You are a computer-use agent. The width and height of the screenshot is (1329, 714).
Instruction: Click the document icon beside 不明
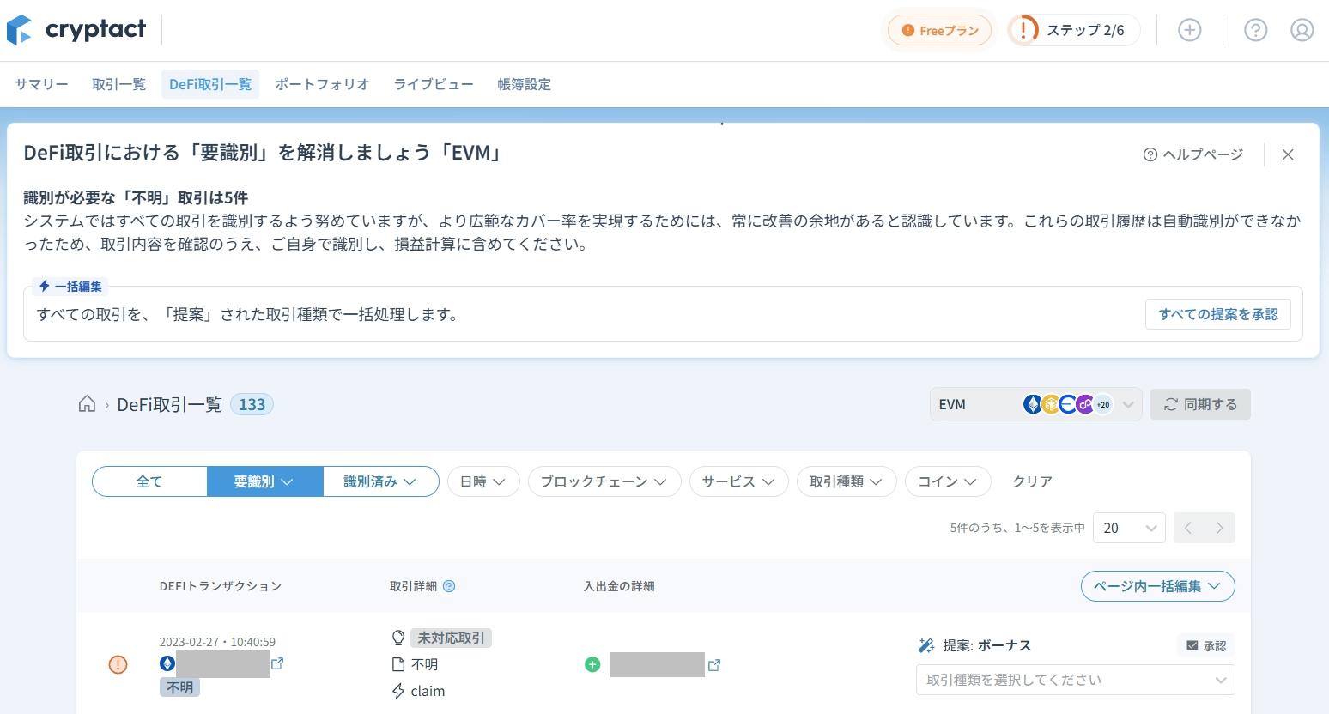tap(398, 664)
